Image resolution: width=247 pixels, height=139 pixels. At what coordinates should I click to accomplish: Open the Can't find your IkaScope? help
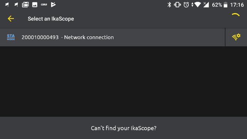123,128
